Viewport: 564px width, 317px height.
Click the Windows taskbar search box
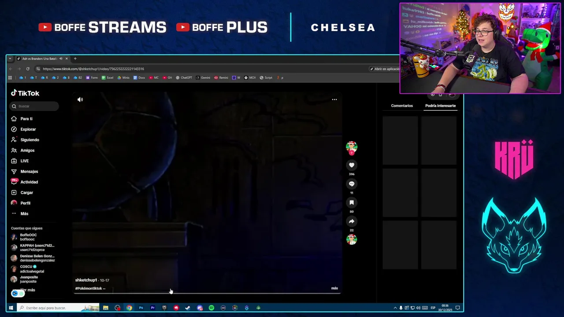[58, 308]
